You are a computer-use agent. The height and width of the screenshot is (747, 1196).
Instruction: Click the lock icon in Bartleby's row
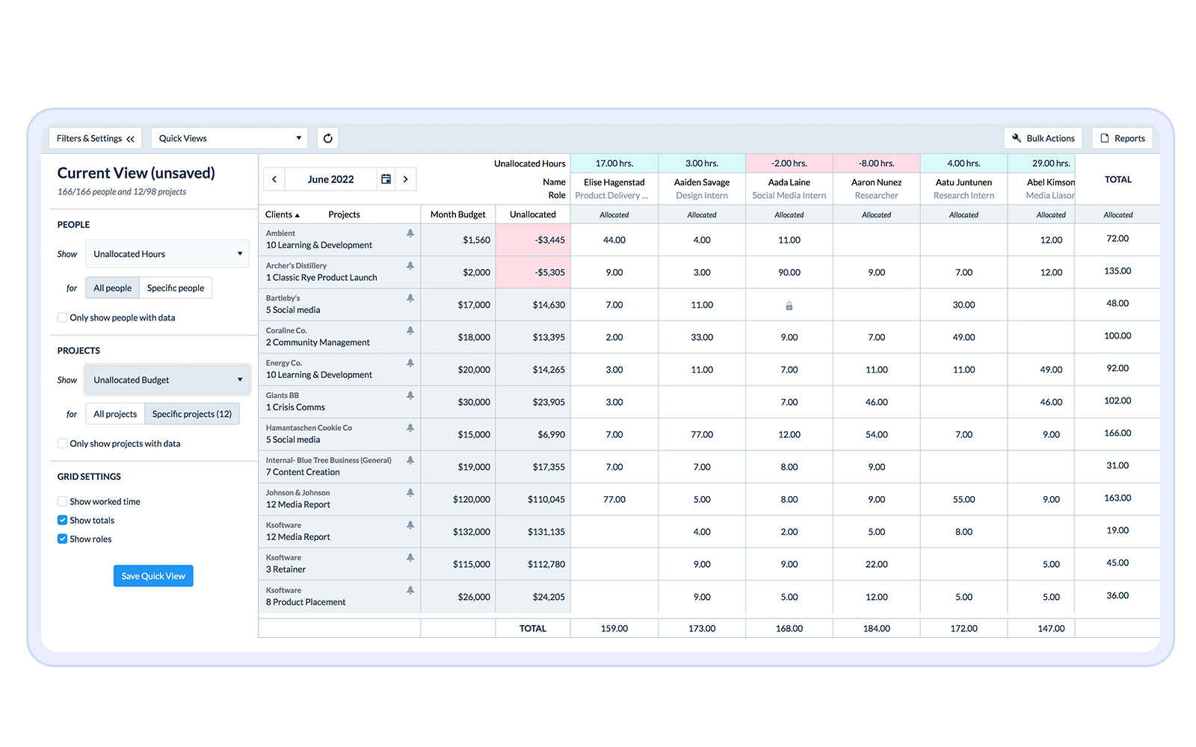click(x=789, y=306)
